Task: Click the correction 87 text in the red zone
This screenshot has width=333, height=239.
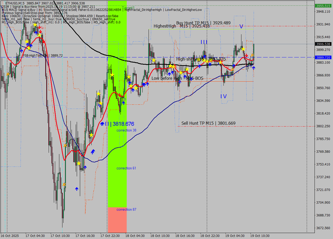Action: click(126, 209)
